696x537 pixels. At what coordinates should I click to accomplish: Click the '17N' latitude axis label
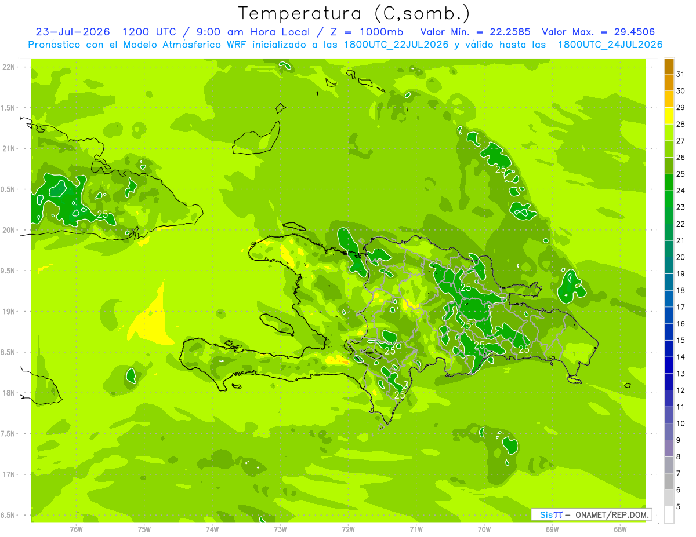(9, 474)
